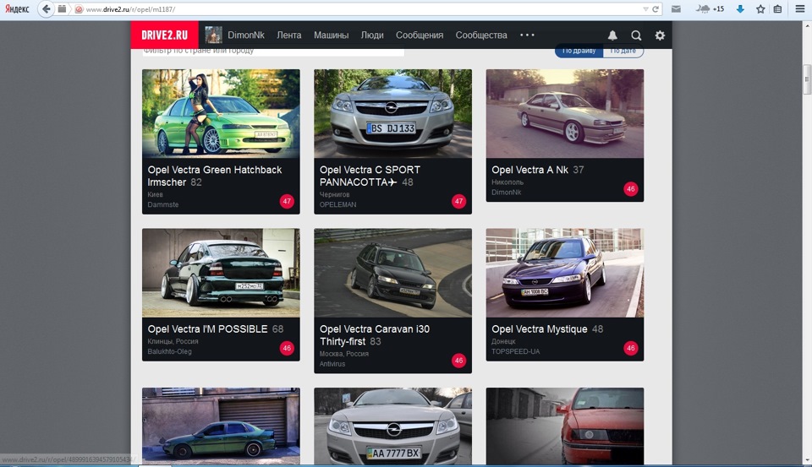Image resolution: width=812 pixels, height=467 pixels.
Task: Open the DimonNk author link on Vectra A card
Action: click(x=507, y=193)
